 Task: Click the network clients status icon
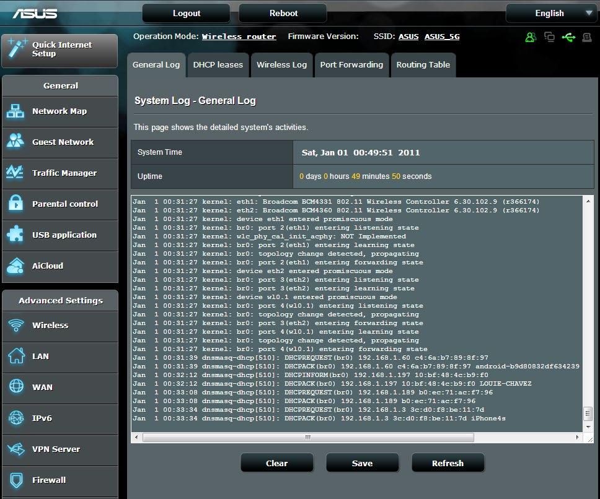point(550,37)
